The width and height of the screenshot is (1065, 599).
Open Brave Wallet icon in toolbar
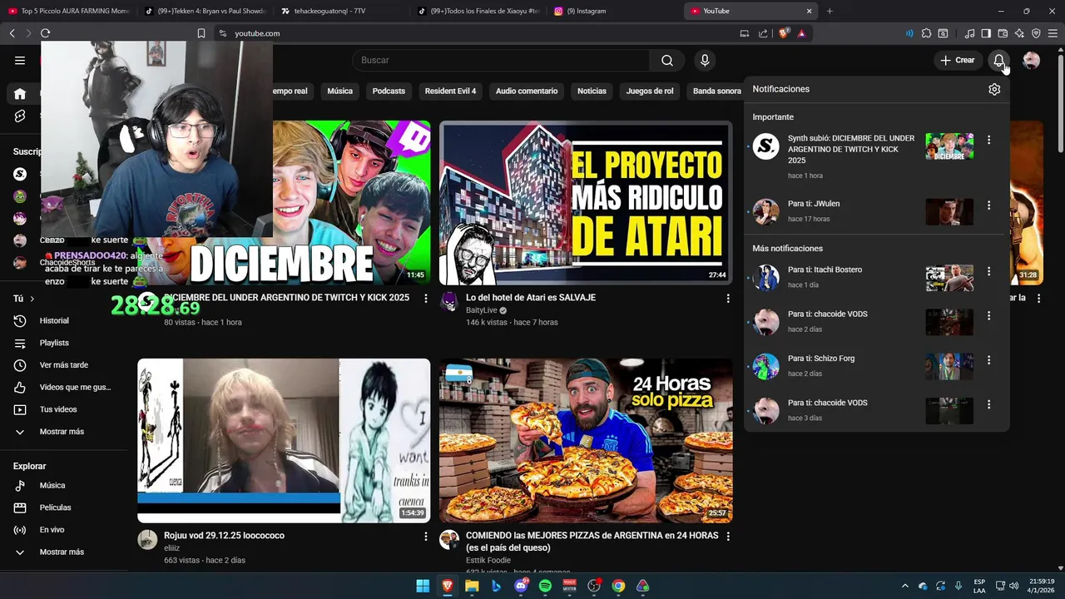point(1003,33)
